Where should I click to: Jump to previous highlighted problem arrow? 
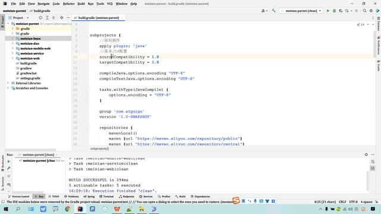368,24
